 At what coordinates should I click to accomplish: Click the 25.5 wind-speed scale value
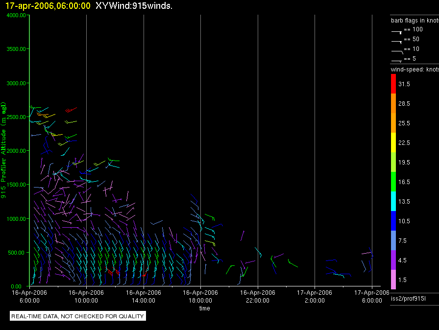[x=404, y=123]
